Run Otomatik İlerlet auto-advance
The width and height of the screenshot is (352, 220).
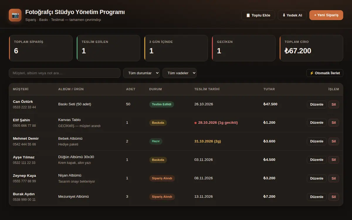click(325, 73)
